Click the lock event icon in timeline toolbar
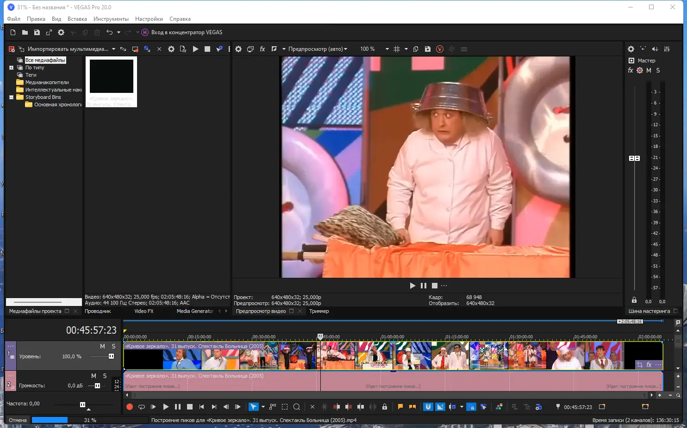687x428 pixels. tap(384, 407)
